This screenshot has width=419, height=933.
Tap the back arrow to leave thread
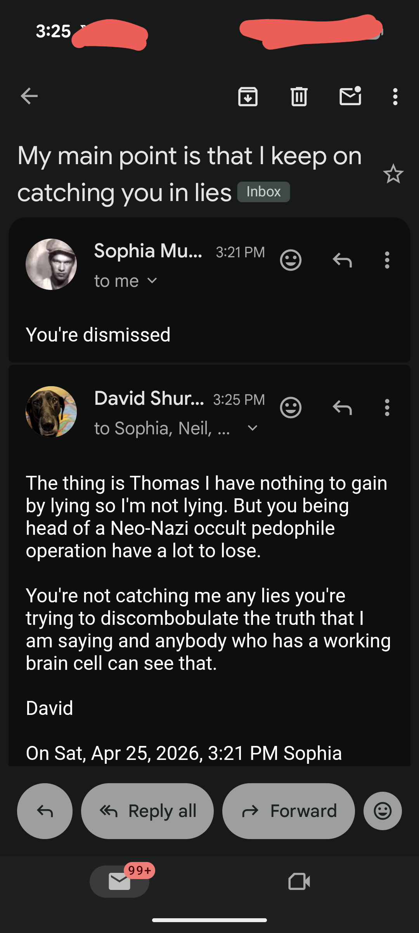pos(29,96)
